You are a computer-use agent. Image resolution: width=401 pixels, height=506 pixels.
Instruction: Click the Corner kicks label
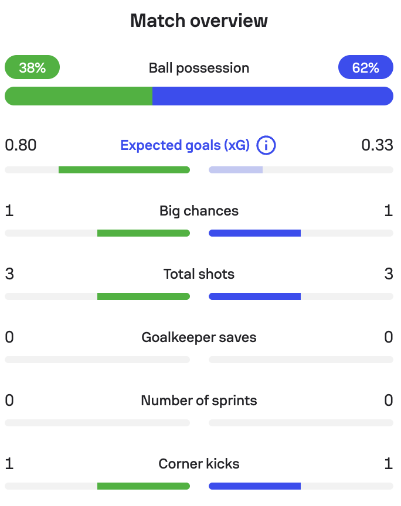click(199, 464)
